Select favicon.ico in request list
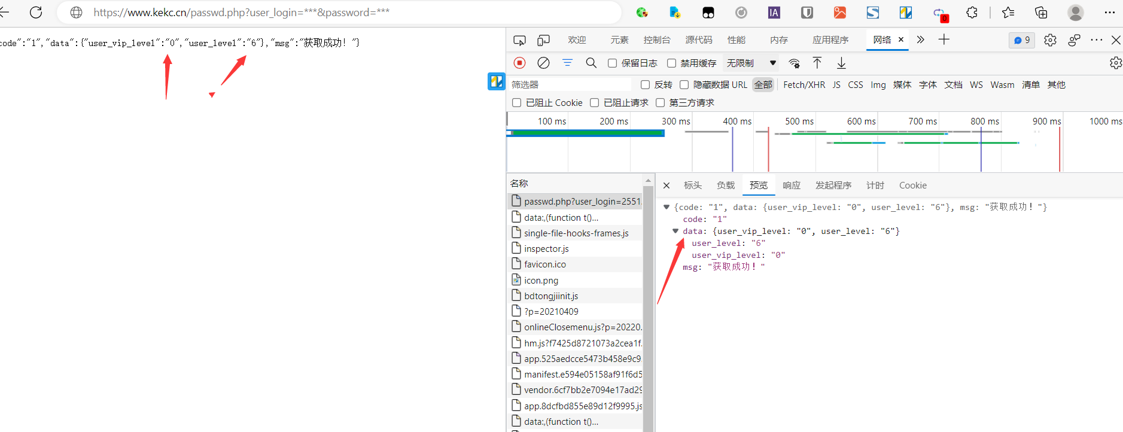 coord(544,264)
